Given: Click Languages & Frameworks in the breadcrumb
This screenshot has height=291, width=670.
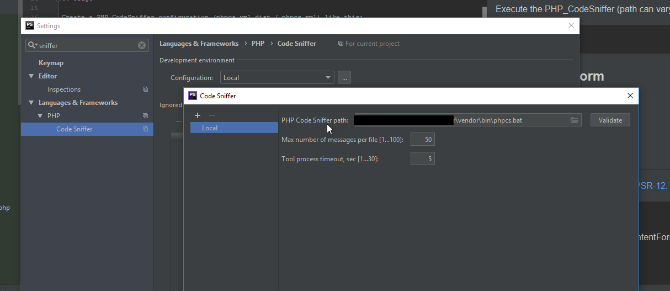Looking at the screenshot, I should pyautogui.click(x=199, y=44).
